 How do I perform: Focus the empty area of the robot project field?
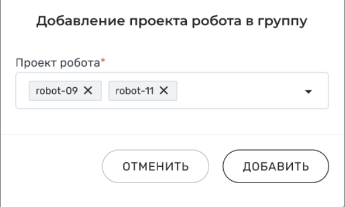click(240, 91)
